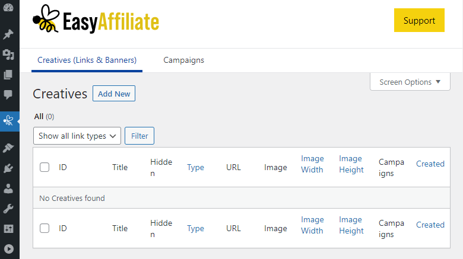This screenshot has height=259, width=463.
Task: Select the Creatives (Links & Banners) tab
Action: click(87, 60)
